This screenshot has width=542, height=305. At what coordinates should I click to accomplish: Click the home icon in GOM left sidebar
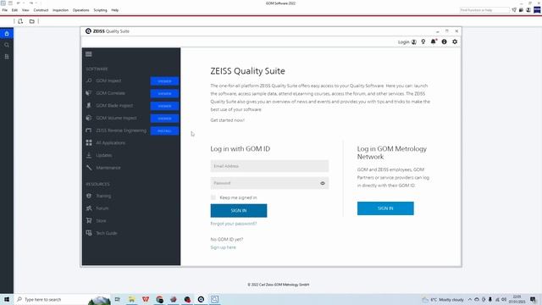click(x=7, y=34)
